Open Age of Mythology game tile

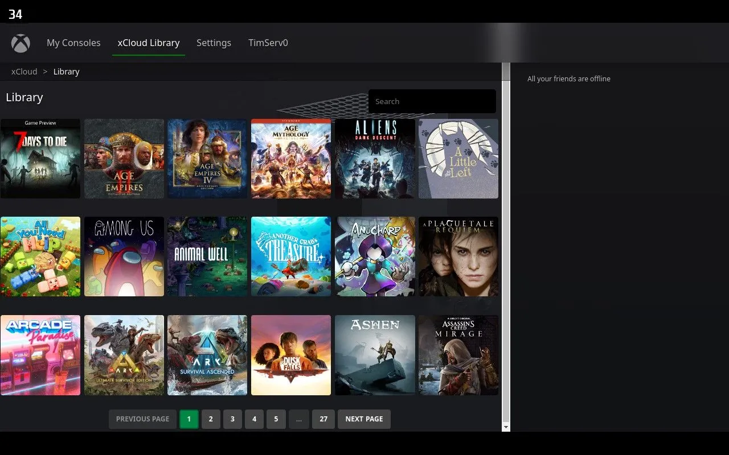[x=291, y=159]
